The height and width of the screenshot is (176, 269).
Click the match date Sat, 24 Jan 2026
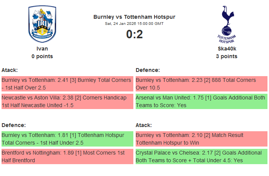click(134, 23)
